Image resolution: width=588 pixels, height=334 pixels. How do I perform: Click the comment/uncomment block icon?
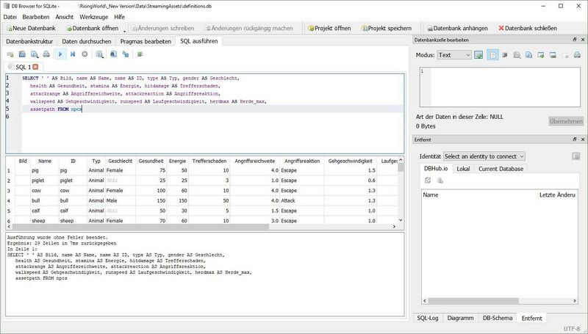point(140,54)
